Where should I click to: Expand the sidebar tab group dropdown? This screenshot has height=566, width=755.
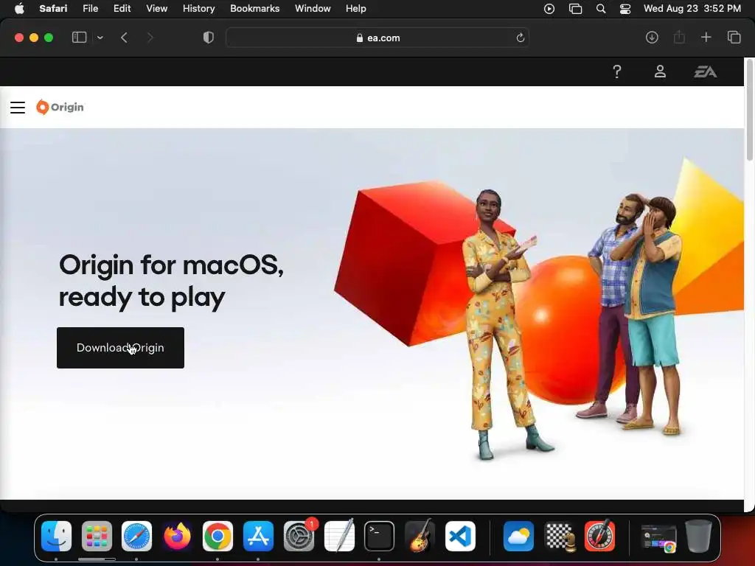click(x=100, y=38)
